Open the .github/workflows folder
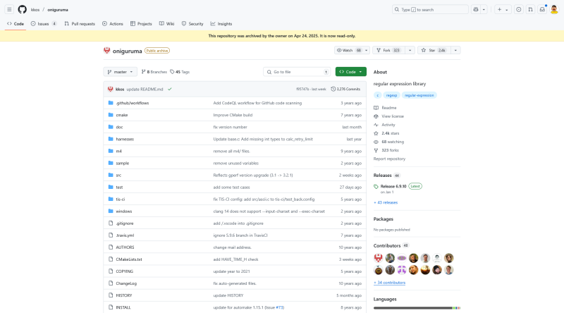Image resolution: width=564 pixels, height=313 pixels. (132, 103)
